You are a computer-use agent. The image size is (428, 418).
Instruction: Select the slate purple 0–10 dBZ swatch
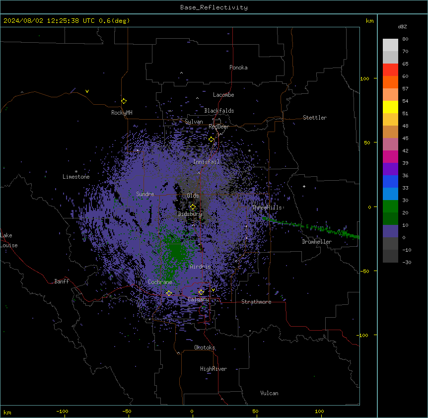click(x=390, y=231)
